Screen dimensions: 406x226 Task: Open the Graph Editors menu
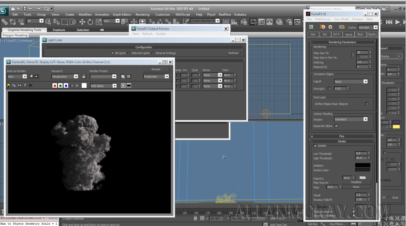tap(122, 15)
